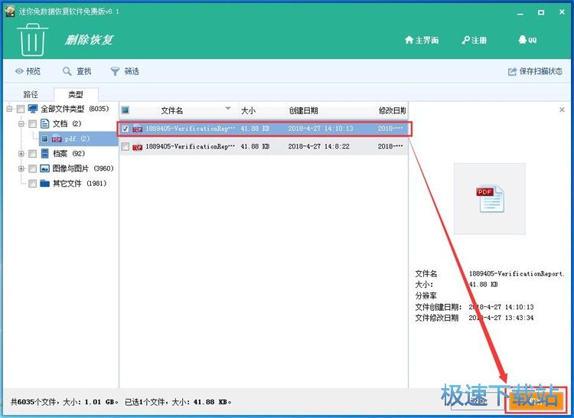This screenshot has width=574, height=418.
Task: Sort by the 大小 column header
Action: point(262,110)
